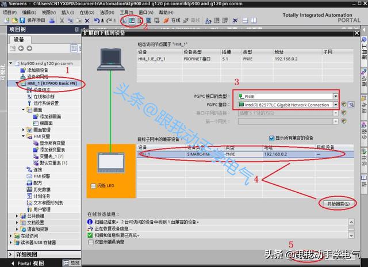The height and width of the screenshot is (267, 368).
Task: Toggle 显示所有兼容的设备 checkbox
Action: click(271, 138)
